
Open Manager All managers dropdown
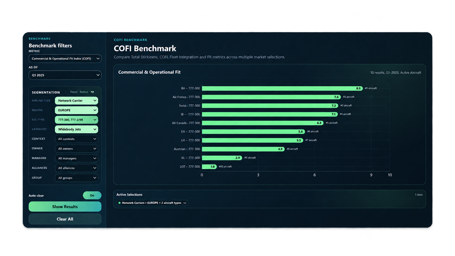76,158
